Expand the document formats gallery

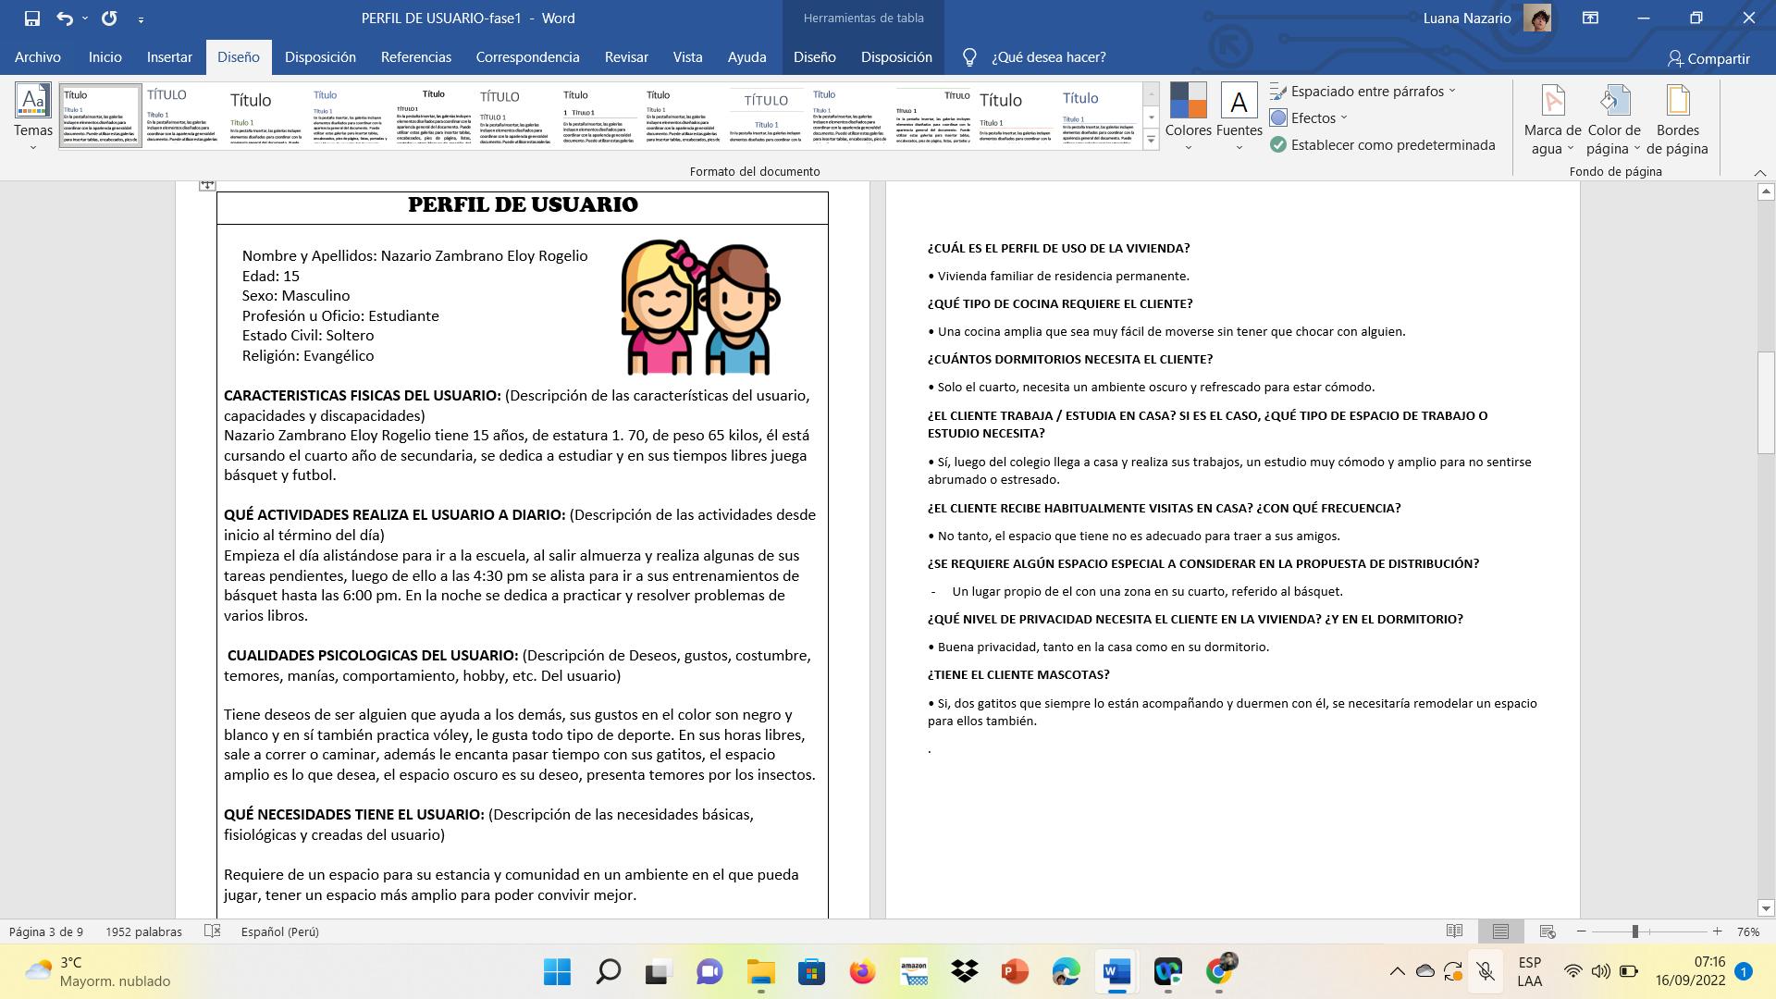1151,141
